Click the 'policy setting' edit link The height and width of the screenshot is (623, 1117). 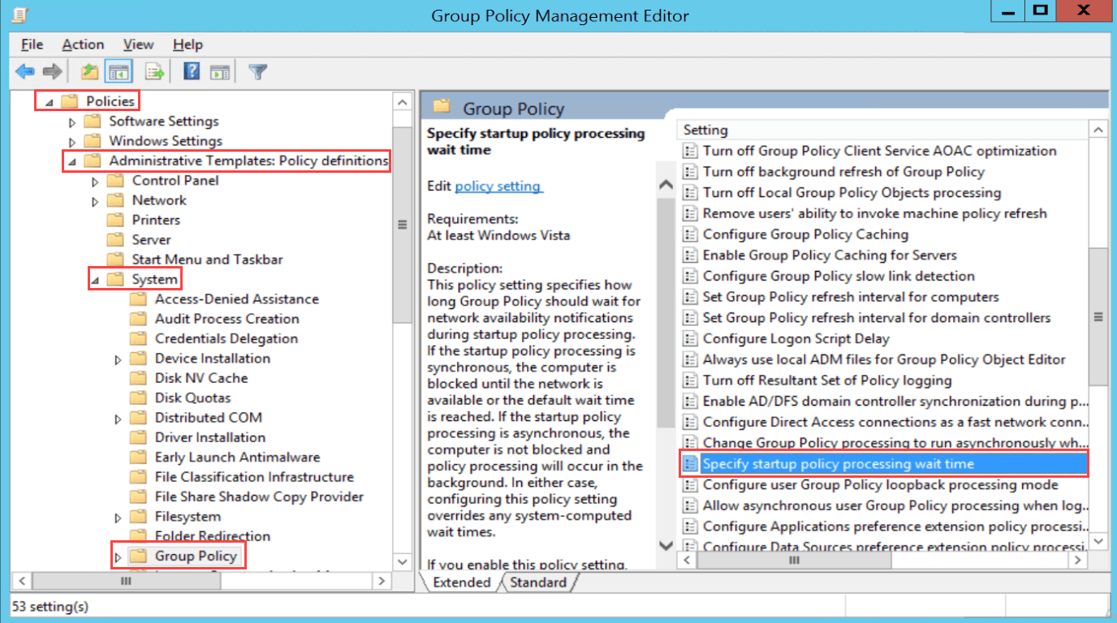pyautogui.click(x=498, y=187)
